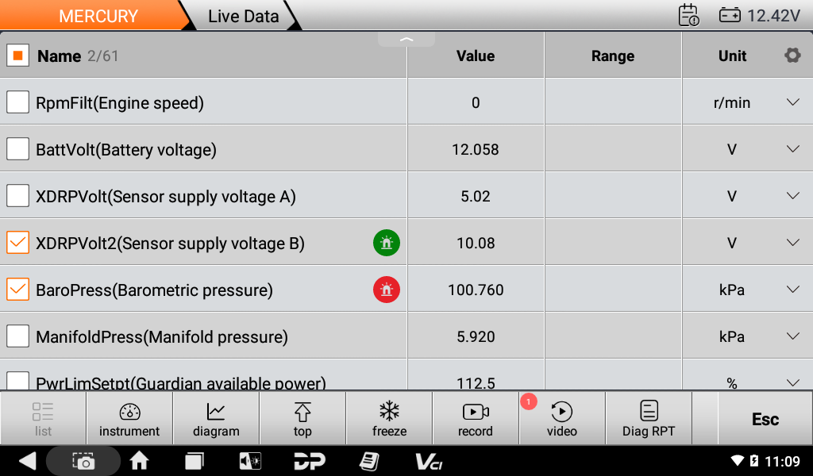Tap red alarm icon for Barometric pressure
813x476 pixels.
[x=387, y=290]
